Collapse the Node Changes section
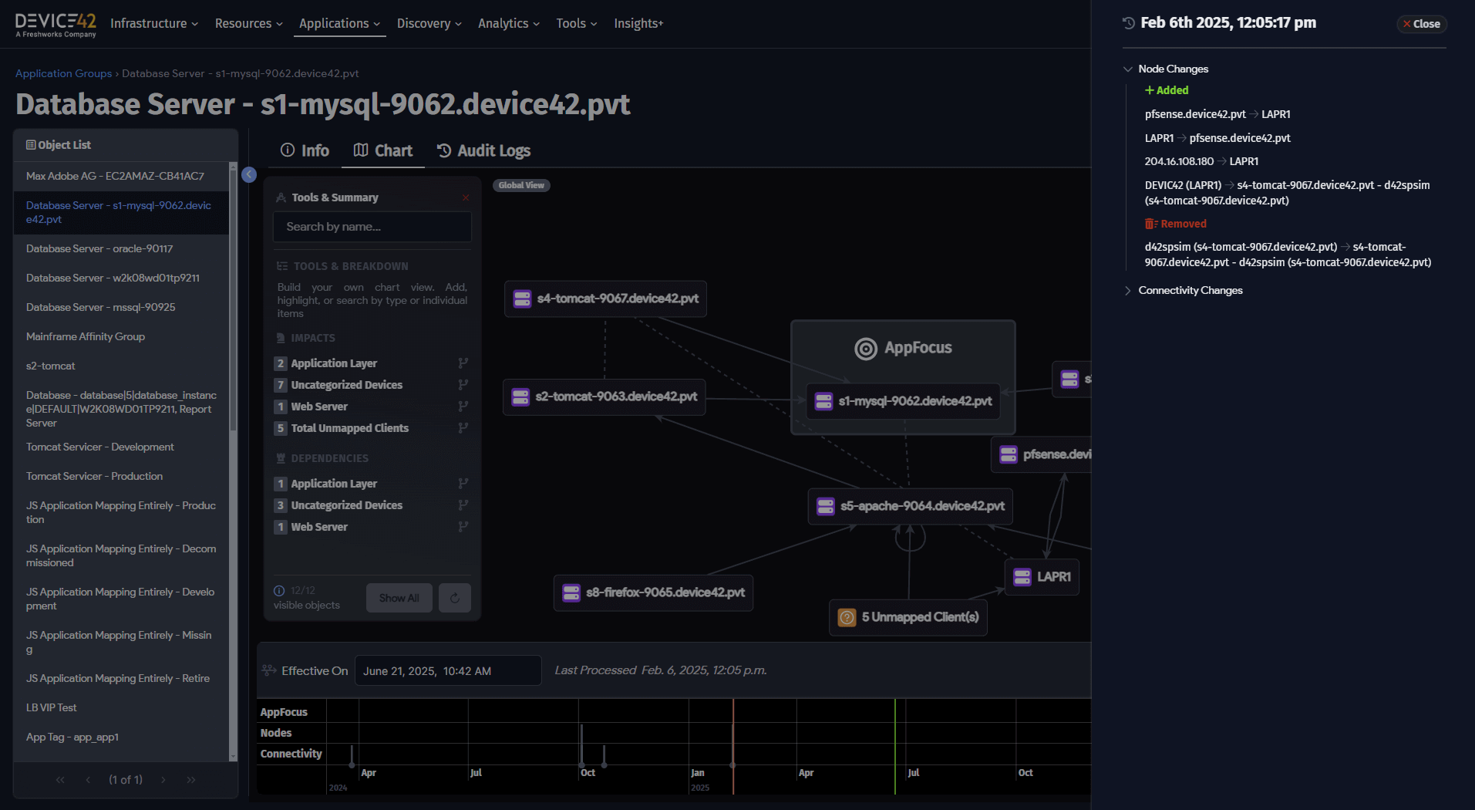1475x810 pixels. (1128, 69)
